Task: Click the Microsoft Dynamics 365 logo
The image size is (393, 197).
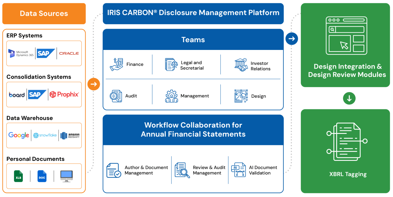Action: (21, 54)
